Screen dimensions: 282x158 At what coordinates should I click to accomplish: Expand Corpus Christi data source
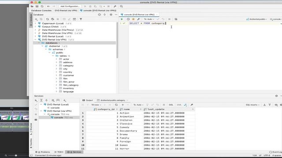[35, 27]
